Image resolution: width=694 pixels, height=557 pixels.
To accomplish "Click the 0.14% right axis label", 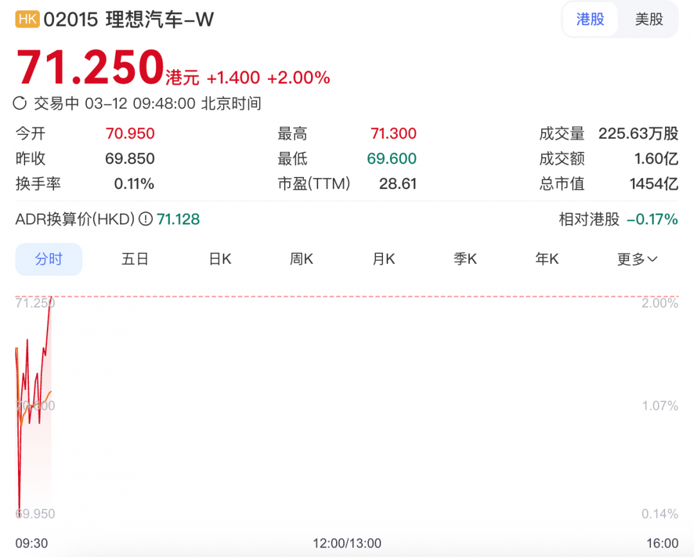I will (x=660, y=513).
